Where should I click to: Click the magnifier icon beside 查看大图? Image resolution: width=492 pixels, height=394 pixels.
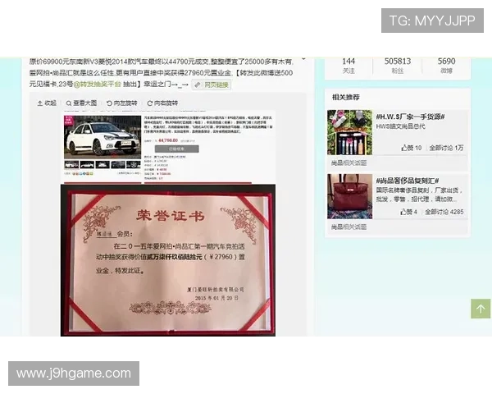(69, 103)
